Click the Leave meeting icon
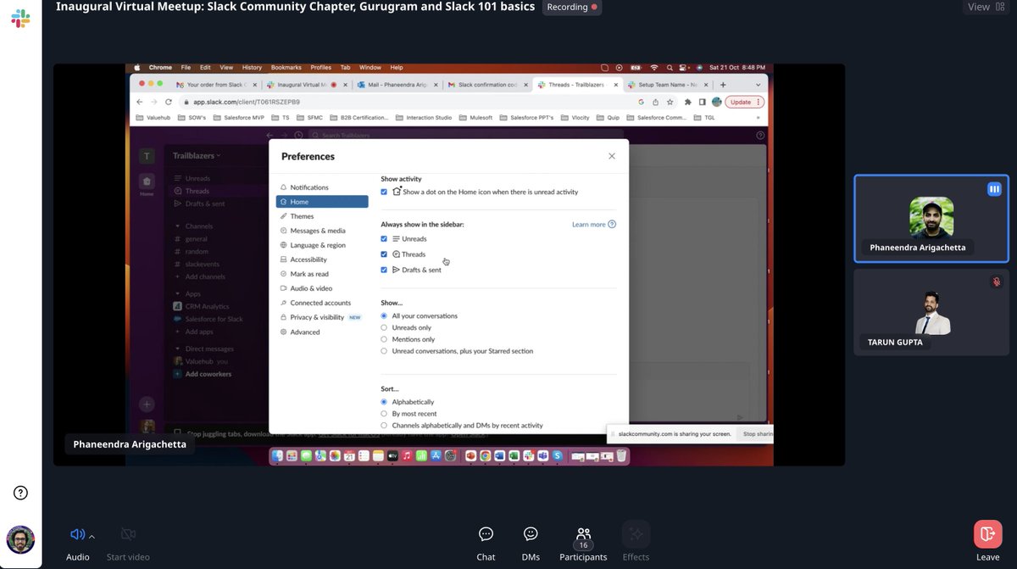1017x569 pixels. (x=986, y=534)
